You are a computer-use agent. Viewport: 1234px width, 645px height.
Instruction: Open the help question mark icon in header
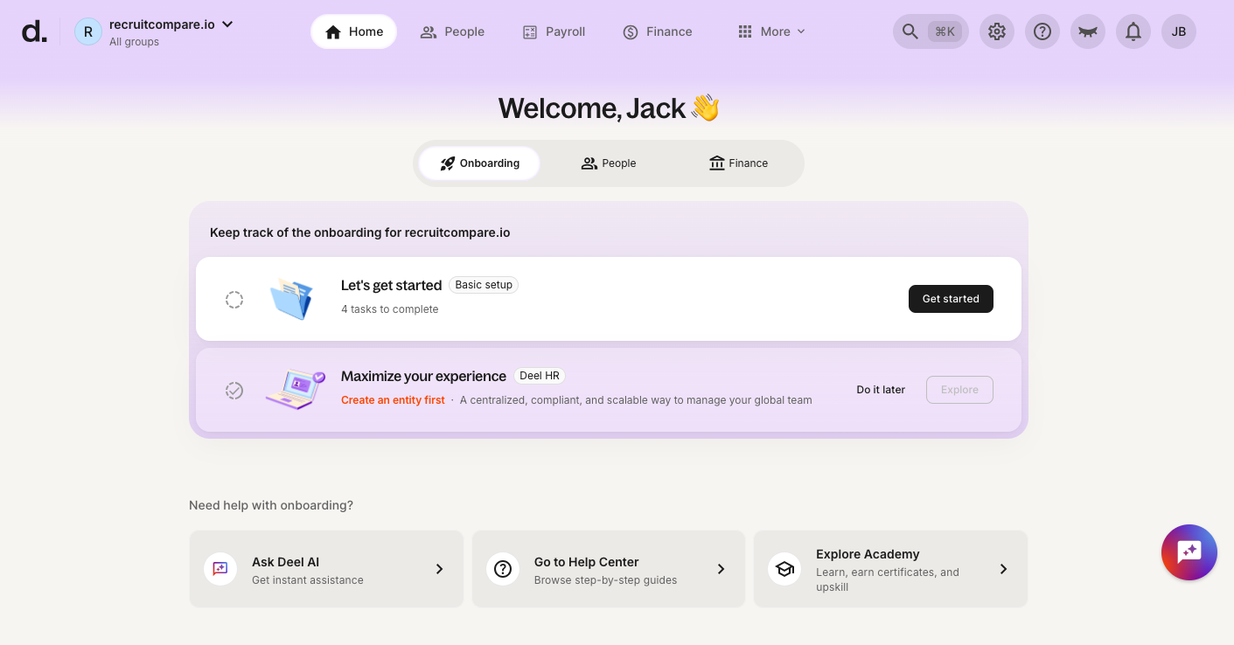coord(1042,31)
